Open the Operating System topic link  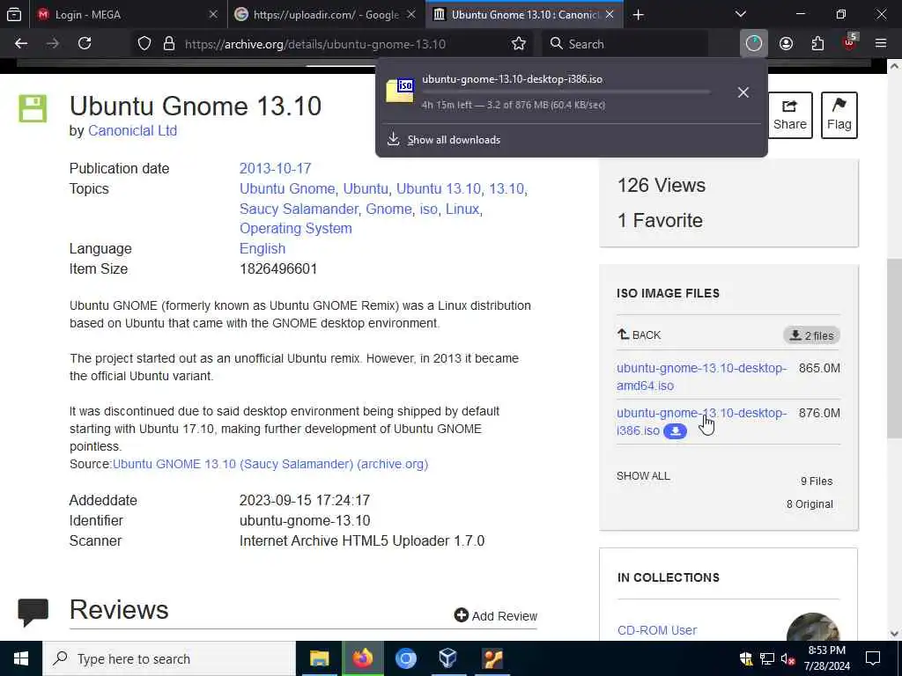pyautogui.click(x=296, y=228)
